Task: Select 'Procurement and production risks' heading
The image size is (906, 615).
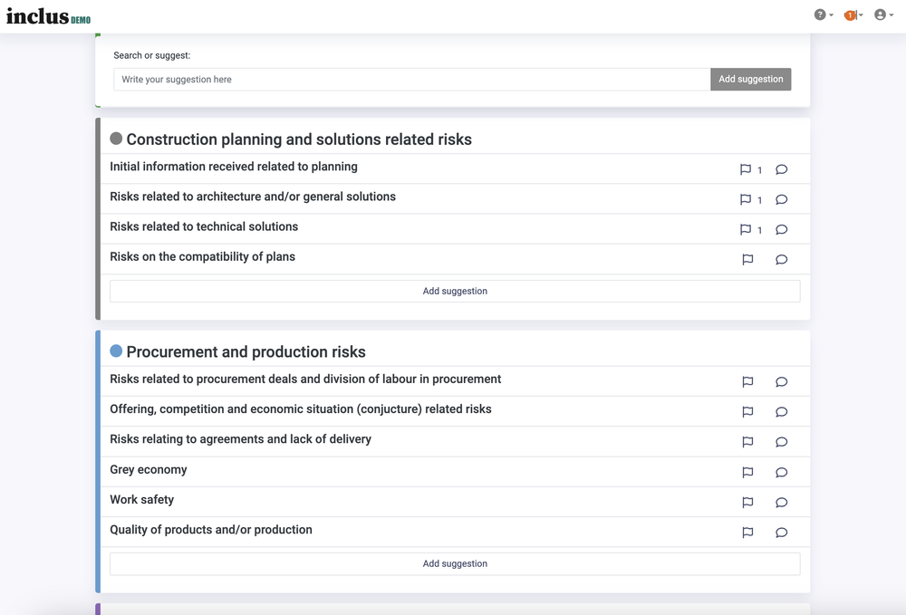Action: pyautogui.click(x=246, y=352)
